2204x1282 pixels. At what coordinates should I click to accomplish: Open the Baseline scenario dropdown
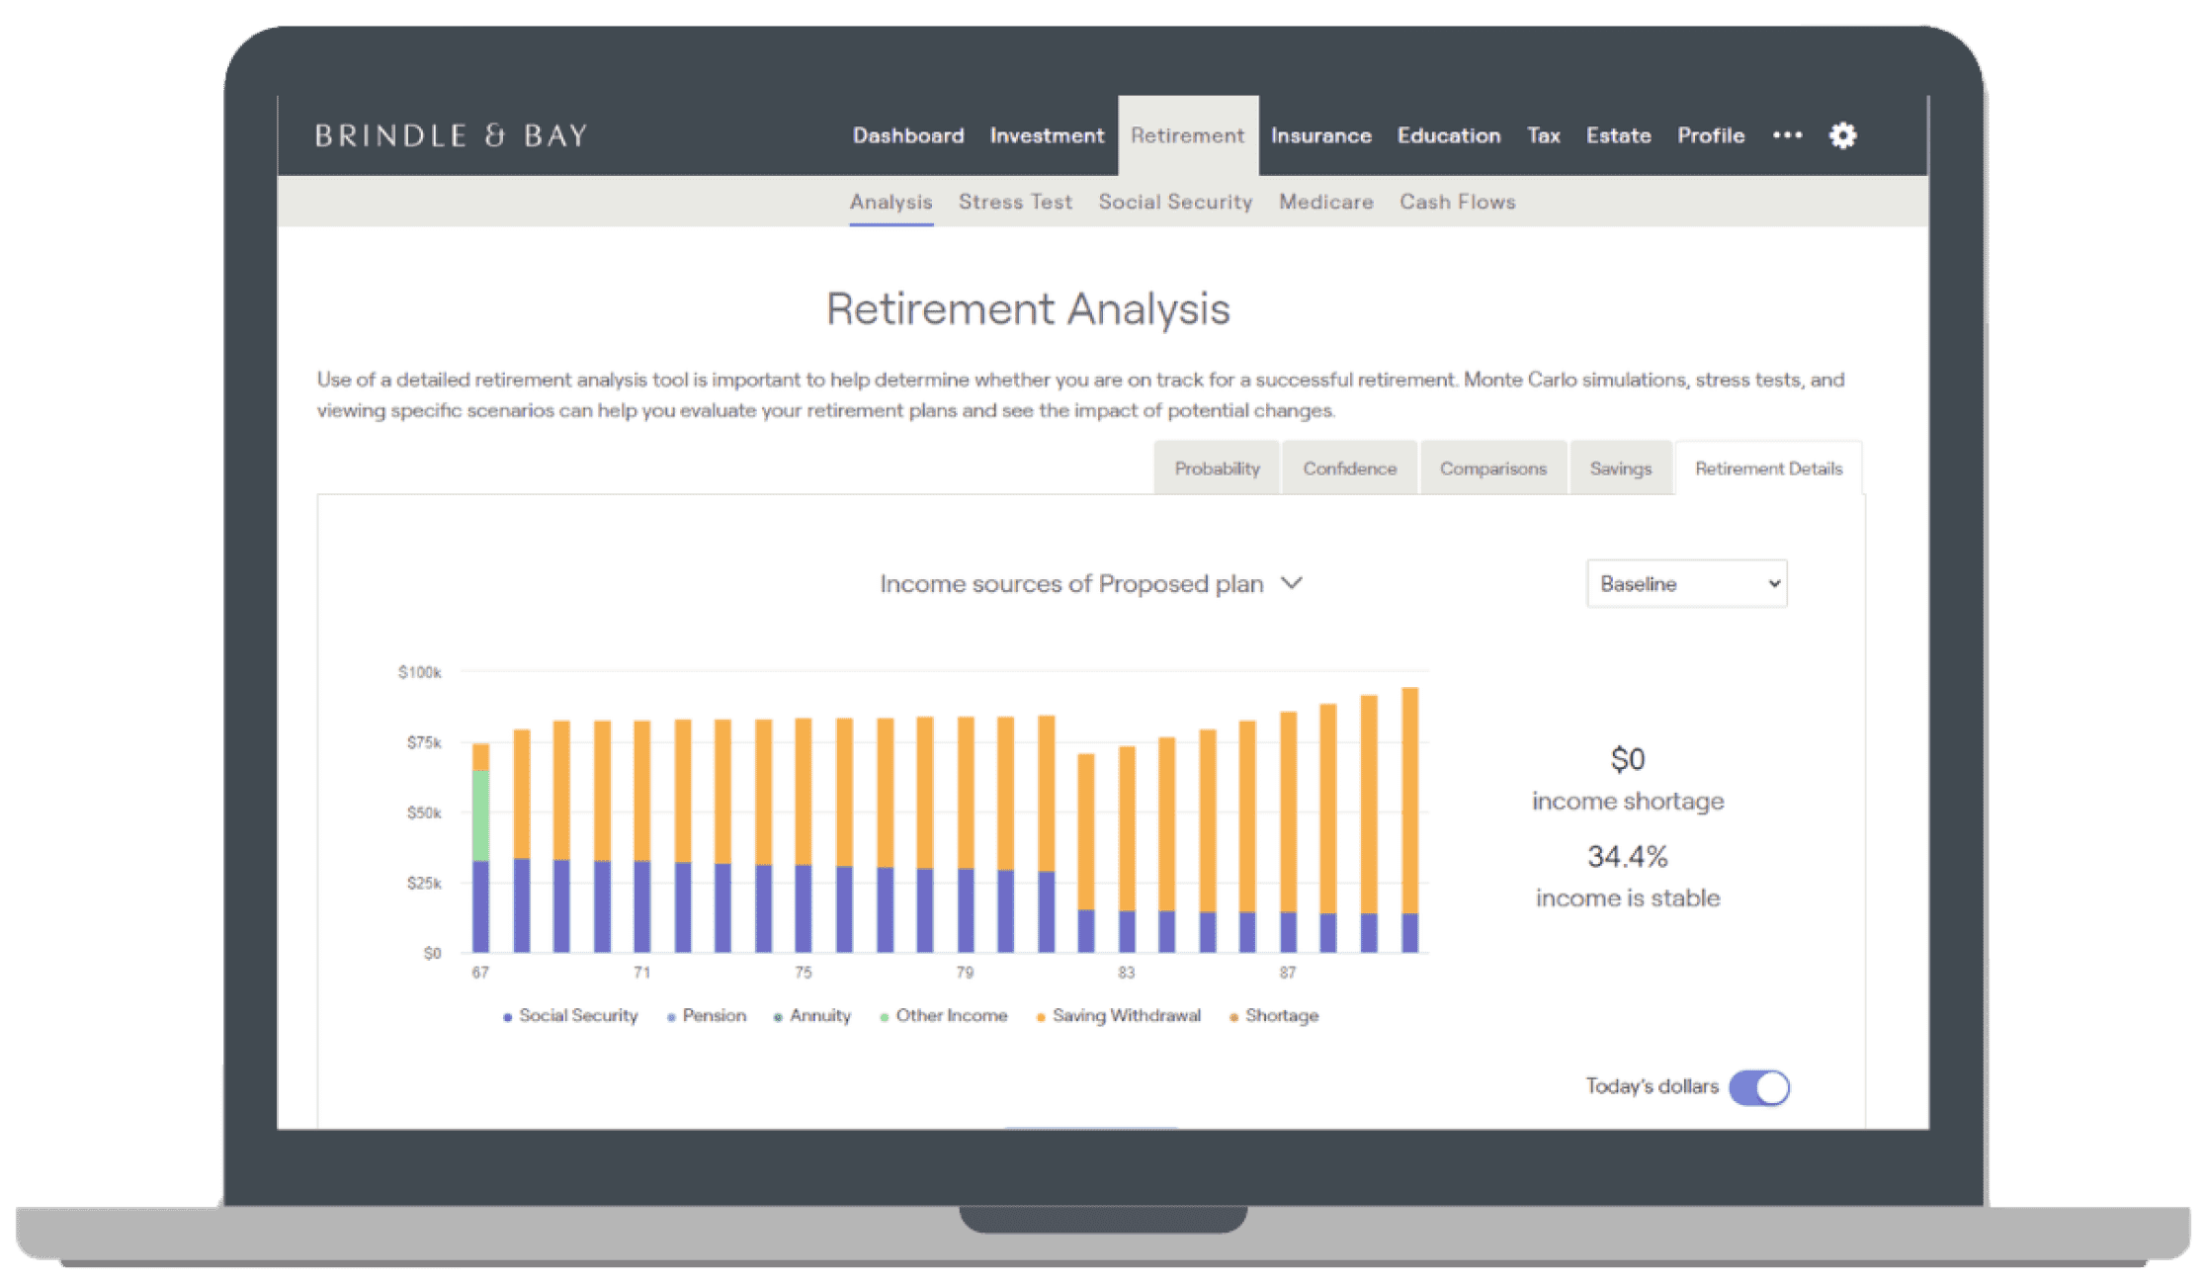pyautogui.click(x=1686, y=584)
